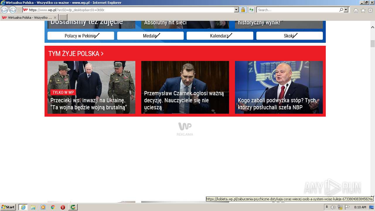375x211 pixels.
Task: Close the Wirtualna Polska tab
Action: coord(55,18)
